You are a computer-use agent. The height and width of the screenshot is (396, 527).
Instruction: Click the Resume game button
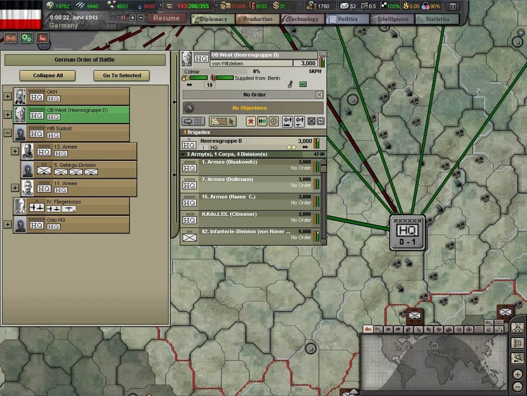tap(166, 18)
